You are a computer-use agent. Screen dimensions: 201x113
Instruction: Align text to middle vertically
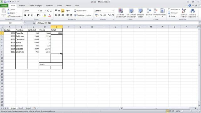click(x=59, y=11)
